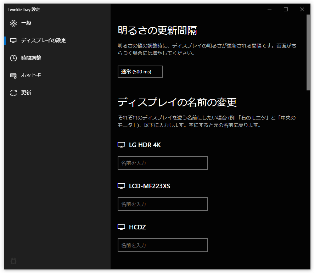Focus the name field under HCDZ
314x273 pixels.
point(163,245)
